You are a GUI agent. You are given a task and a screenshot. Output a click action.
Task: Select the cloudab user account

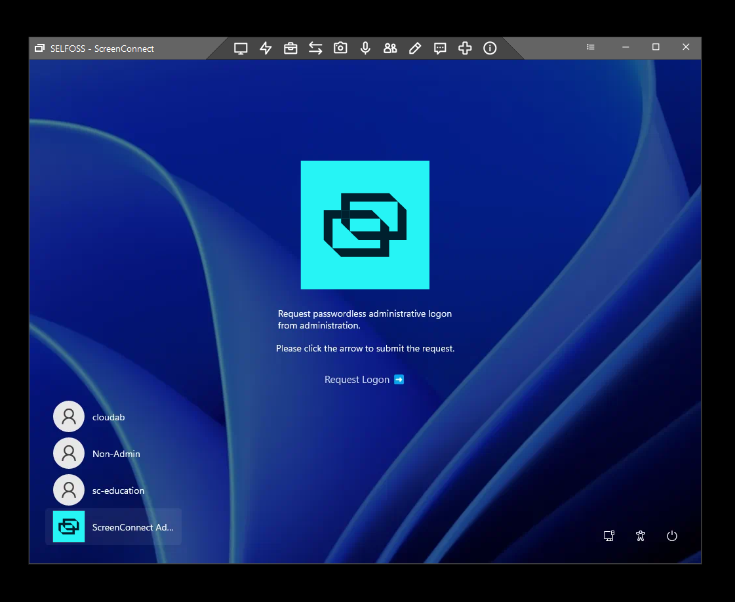89,416
